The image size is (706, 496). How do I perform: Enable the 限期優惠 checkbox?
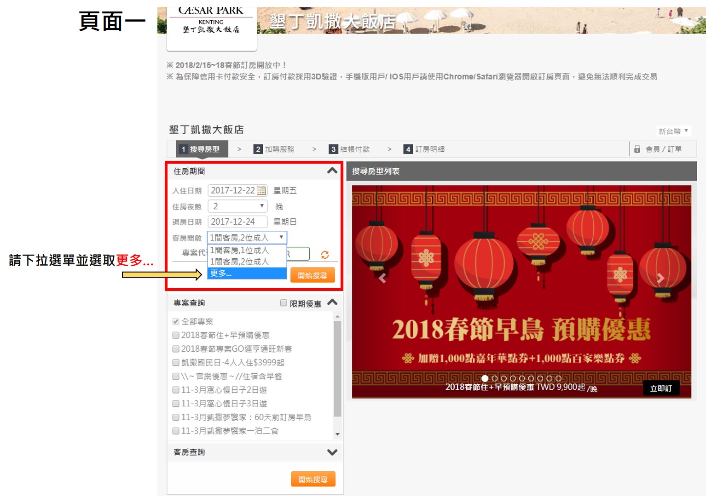coord(284,303)
